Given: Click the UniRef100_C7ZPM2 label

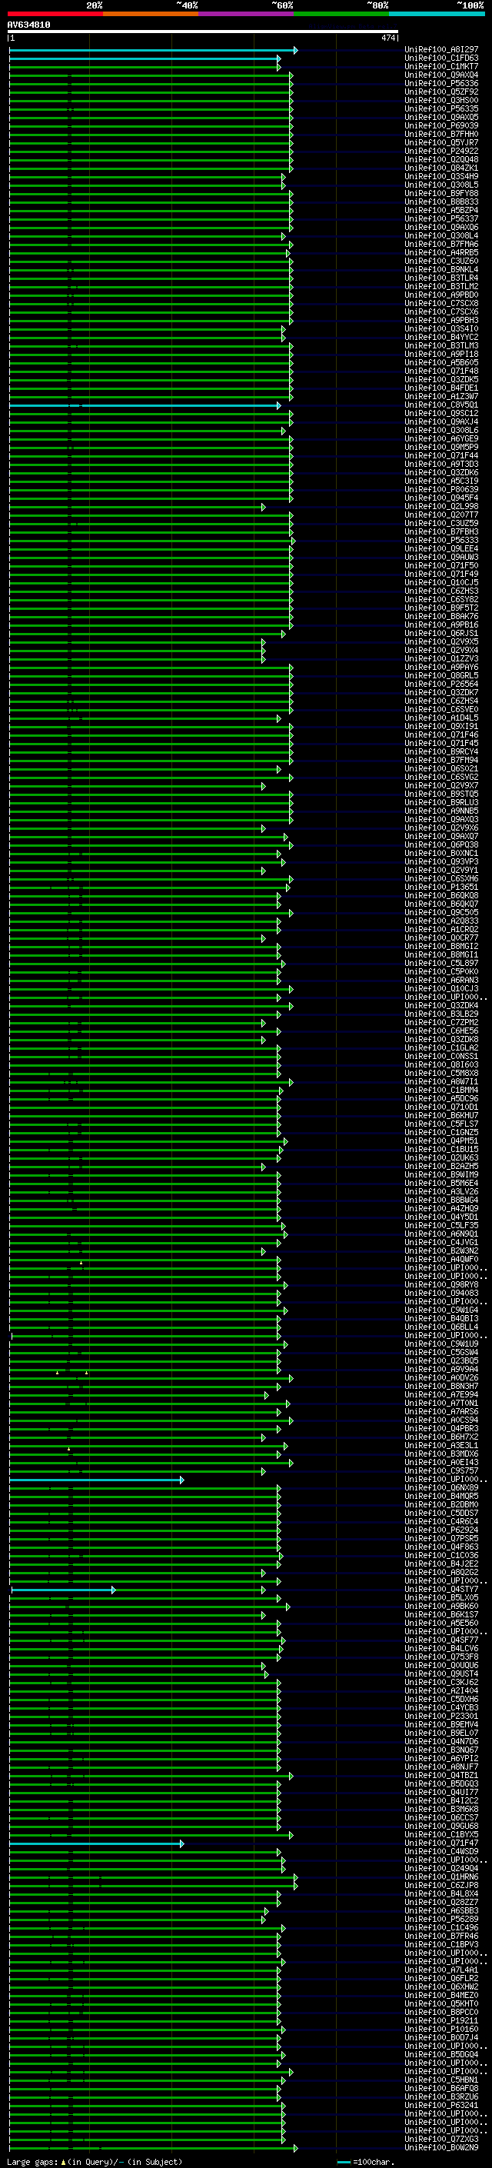Looking at the screenshot, I should tap(441, 1023).
